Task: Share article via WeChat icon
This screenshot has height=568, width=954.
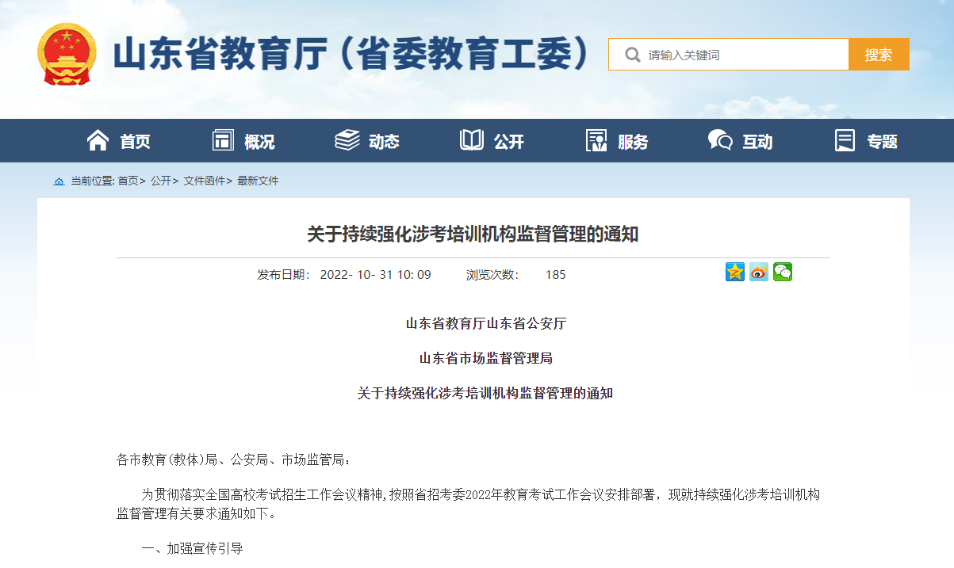Action: click(x=783, y=272)
